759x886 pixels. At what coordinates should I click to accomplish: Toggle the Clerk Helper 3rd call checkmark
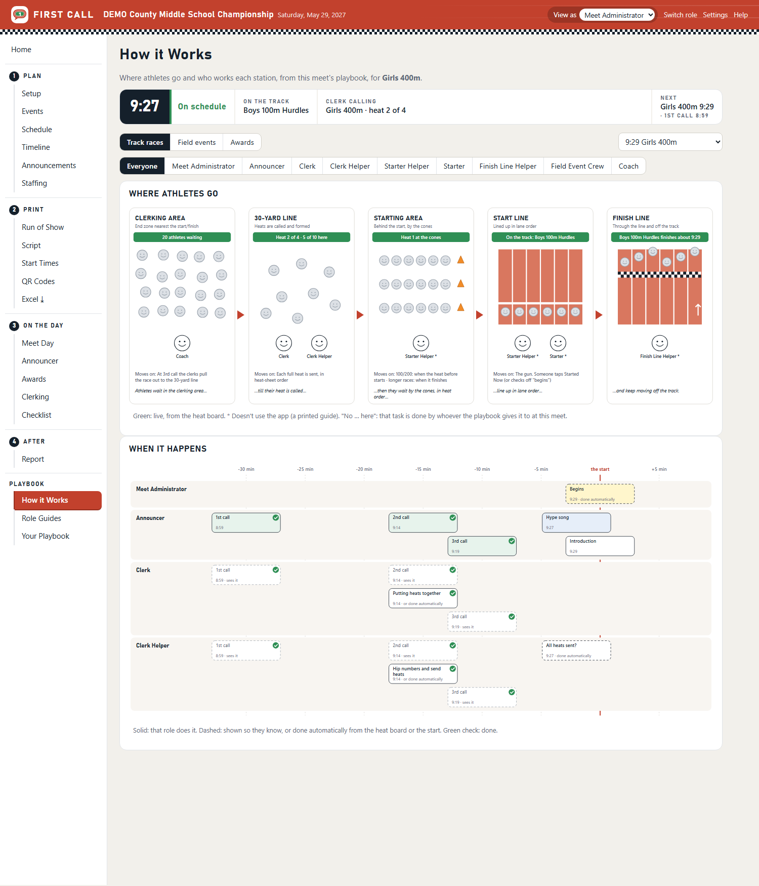(x=512, y=692)
